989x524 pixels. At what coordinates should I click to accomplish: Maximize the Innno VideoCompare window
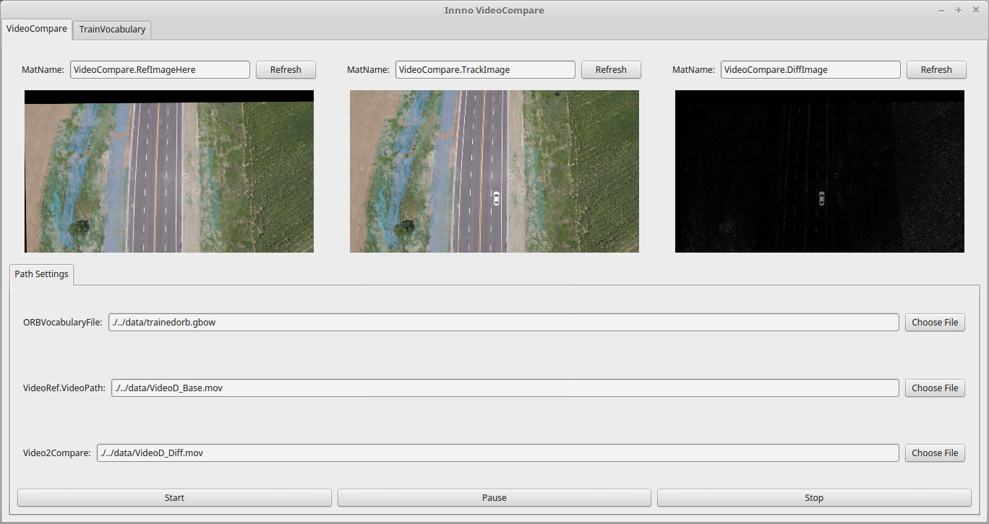pos(959,10)
